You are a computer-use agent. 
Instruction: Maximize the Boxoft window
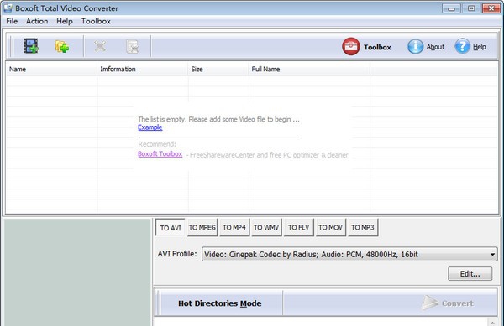click(x=471, y=8)
